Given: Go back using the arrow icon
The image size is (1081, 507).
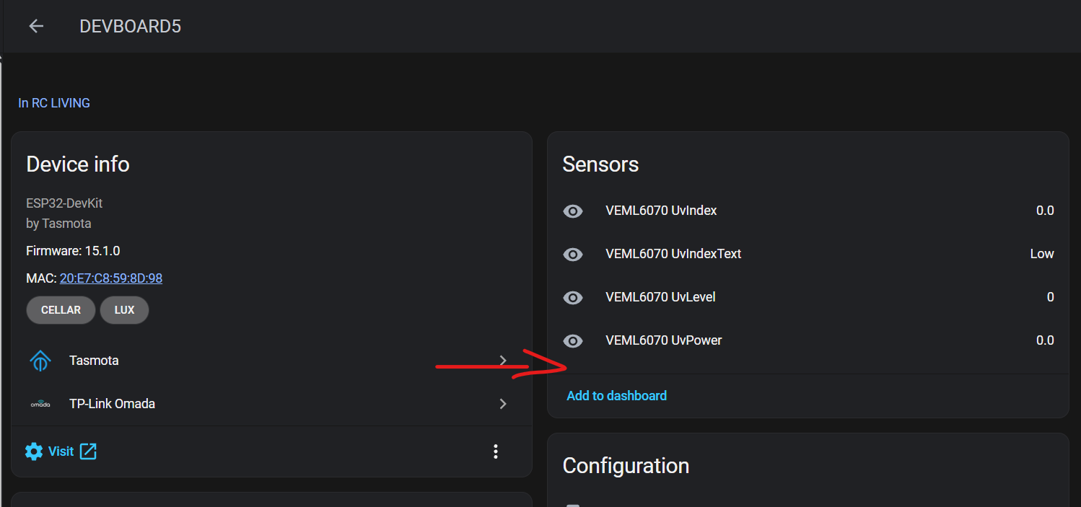Looking at the screenshot, I should click(x=36, y=27).
